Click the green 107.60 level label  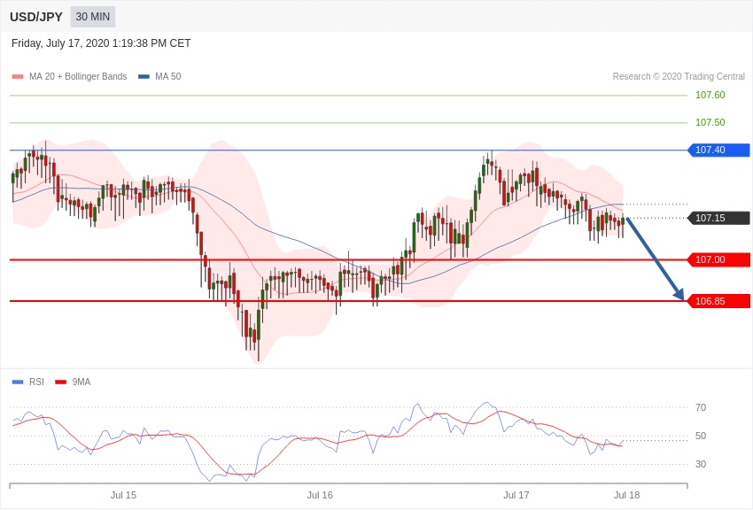pyautogui.click(x=710, y=95)
